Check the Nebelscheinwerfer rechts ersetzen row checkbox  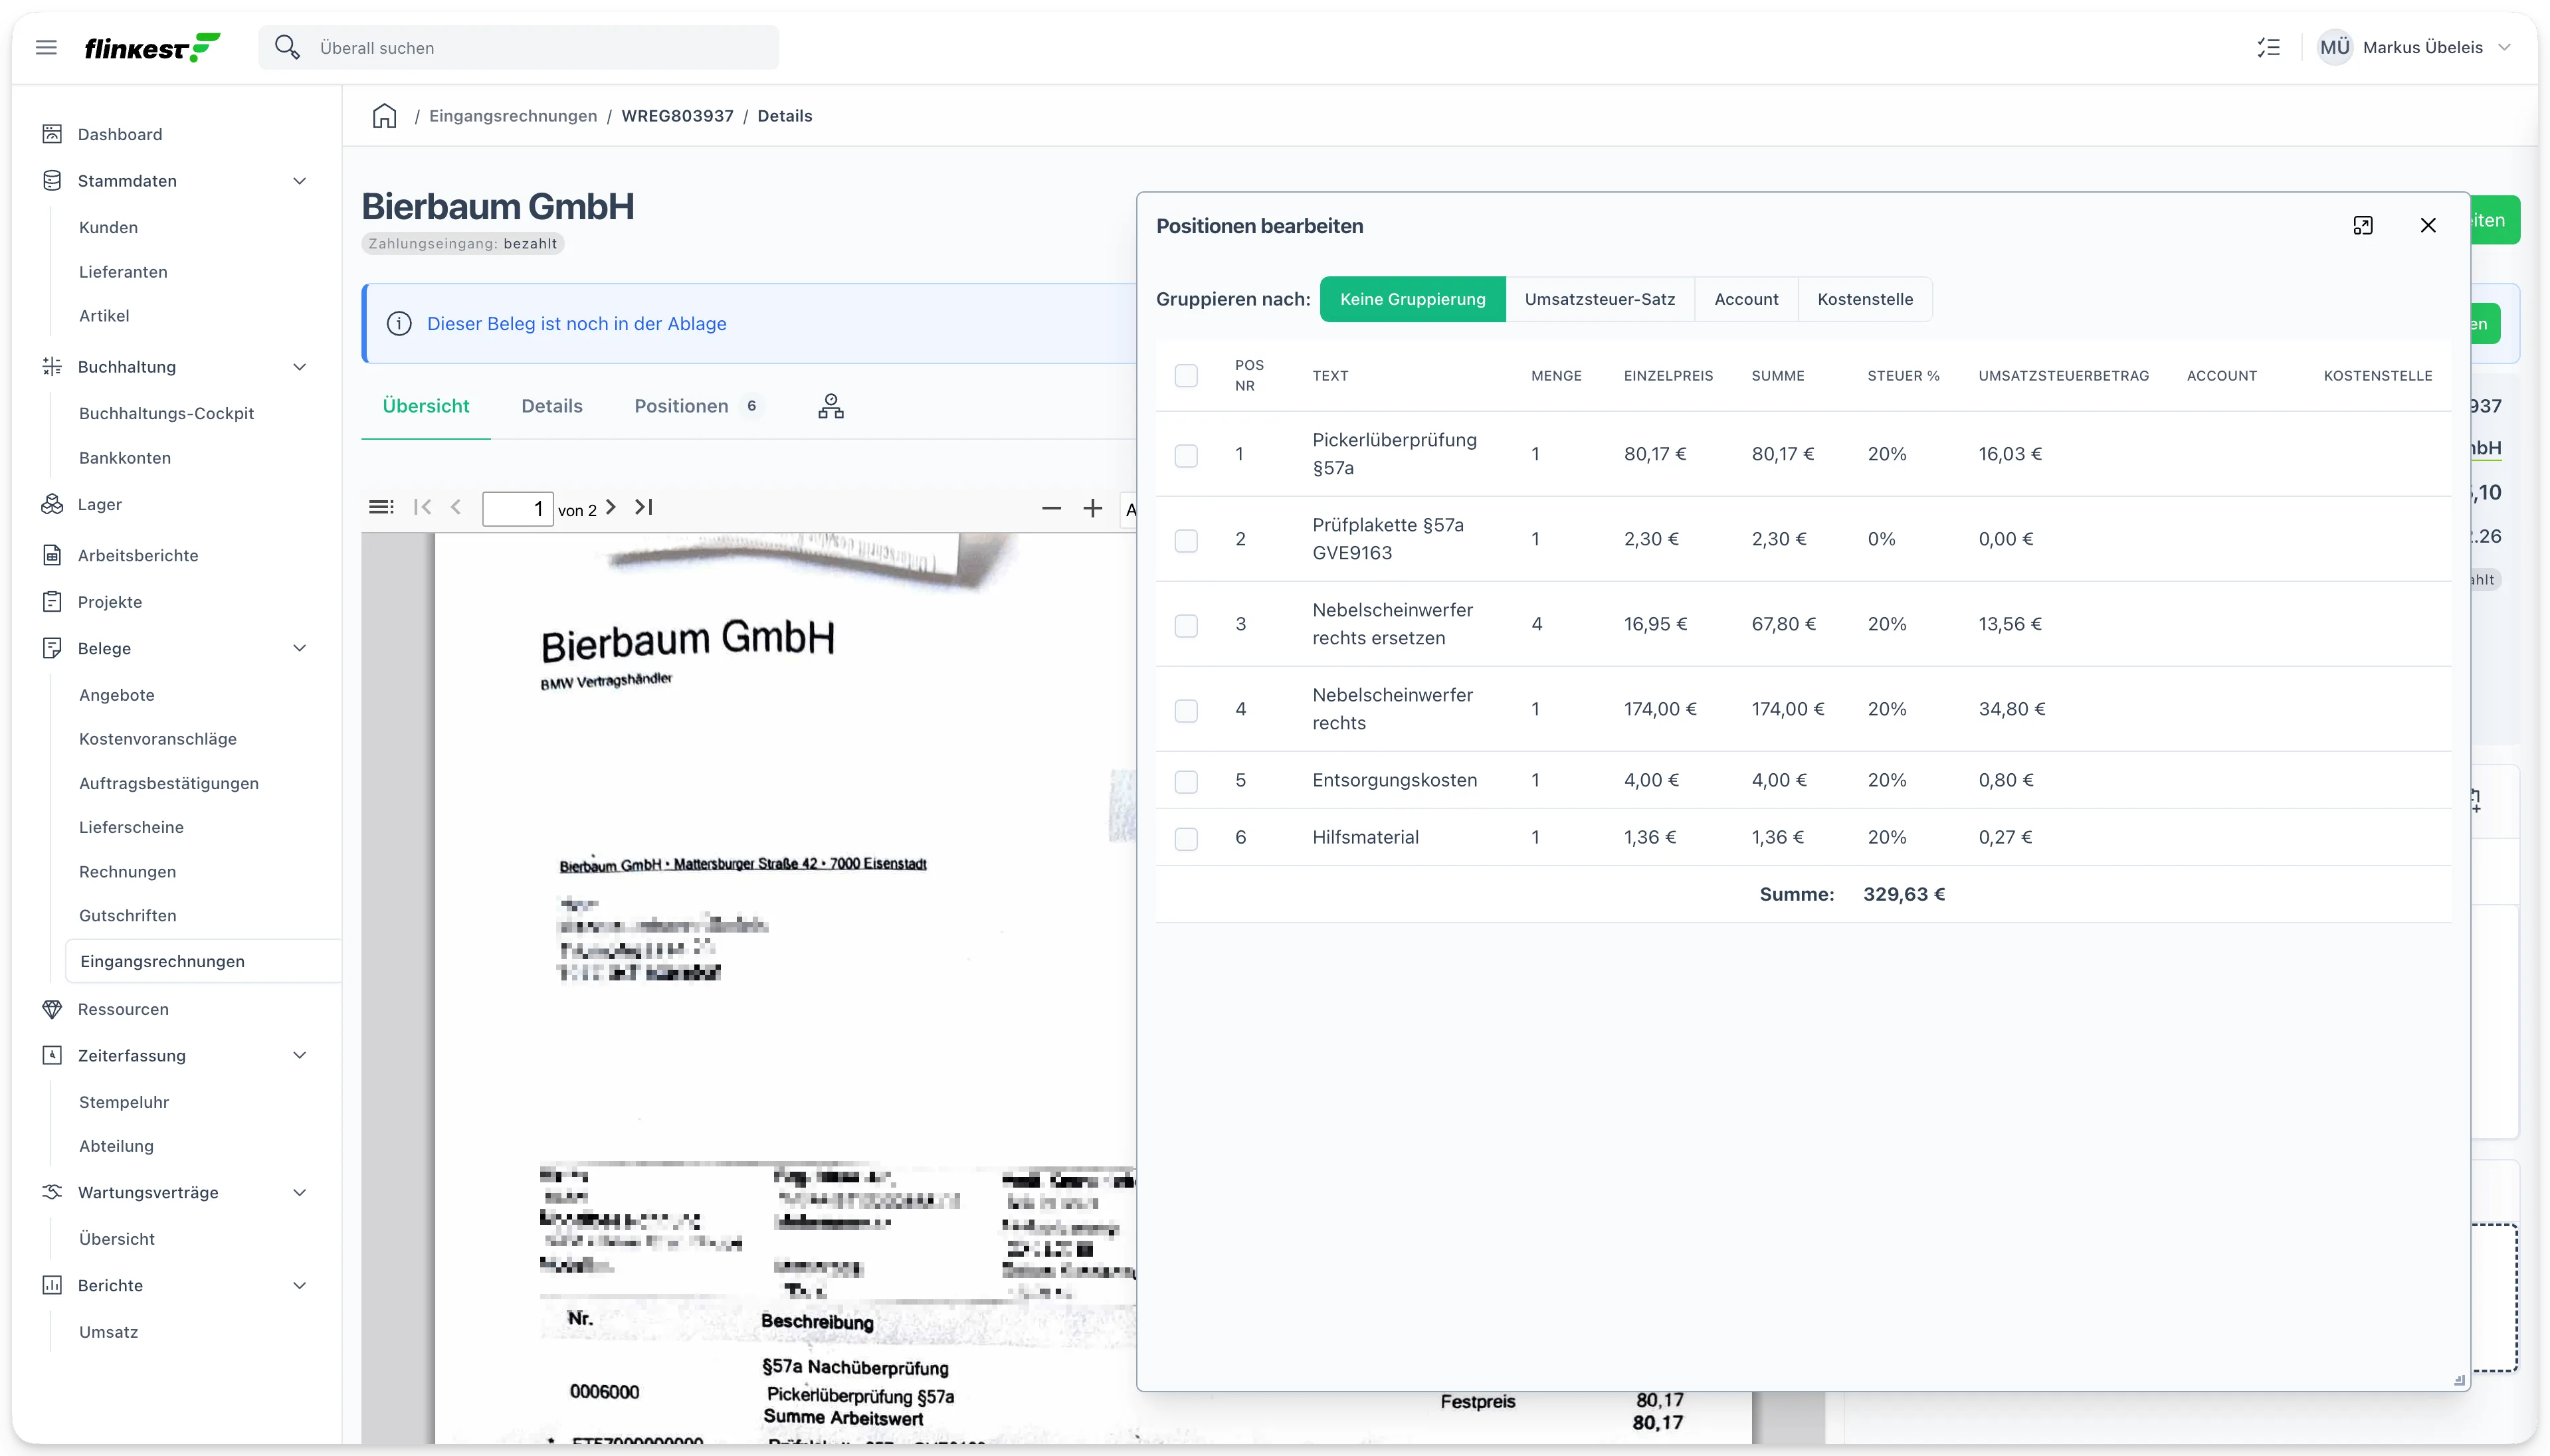pos(1186,625)
